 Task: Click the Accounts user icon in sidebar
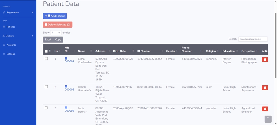[4, 45]
